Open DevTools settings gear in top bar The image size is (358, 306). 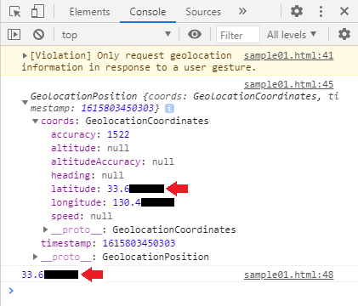click(297, 11)
